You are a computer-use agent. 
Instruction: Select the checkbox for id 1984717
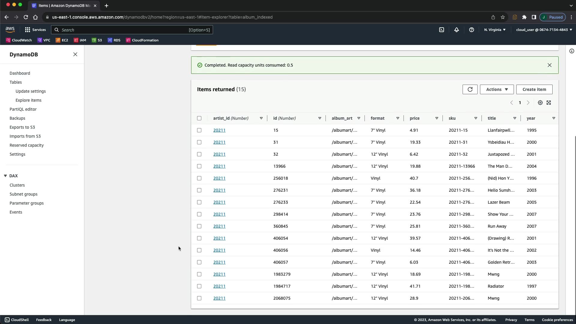click(199, 286)
